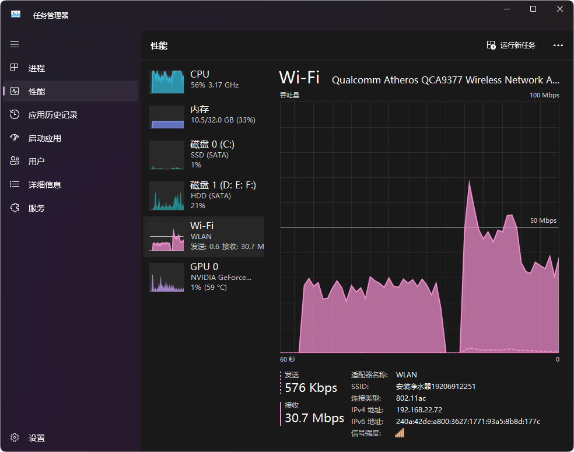The height and width of the screenshot is (452, 574).
Task: Toggle the hamburger navigation menu
Action: point(15,45)
